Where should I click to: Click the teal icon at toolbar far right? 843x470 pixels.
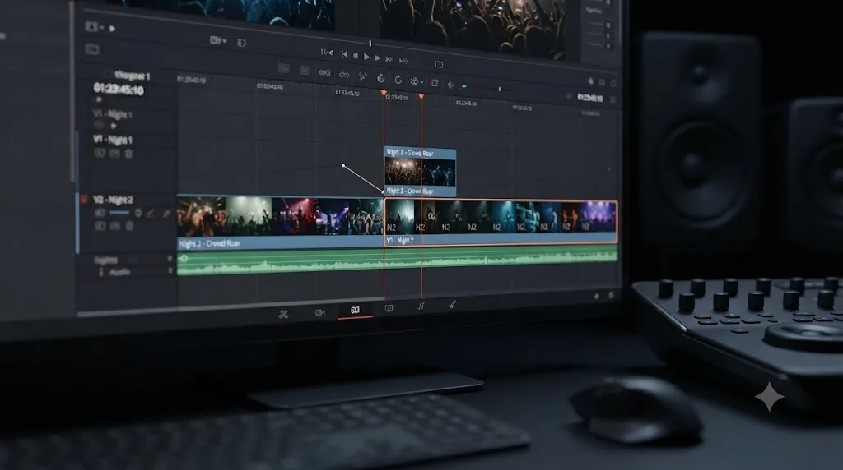(591, 81)
